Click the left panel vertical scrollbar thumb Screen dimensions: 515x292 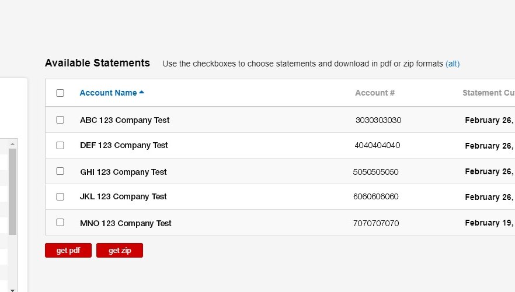(13, 191)
